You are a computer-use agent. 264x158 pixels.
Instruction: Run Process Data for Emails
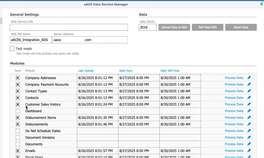(234, 151)
